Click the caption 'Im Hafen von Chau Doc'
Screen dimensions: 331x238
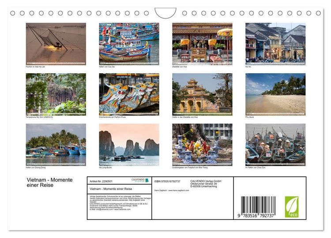(256, 167)
